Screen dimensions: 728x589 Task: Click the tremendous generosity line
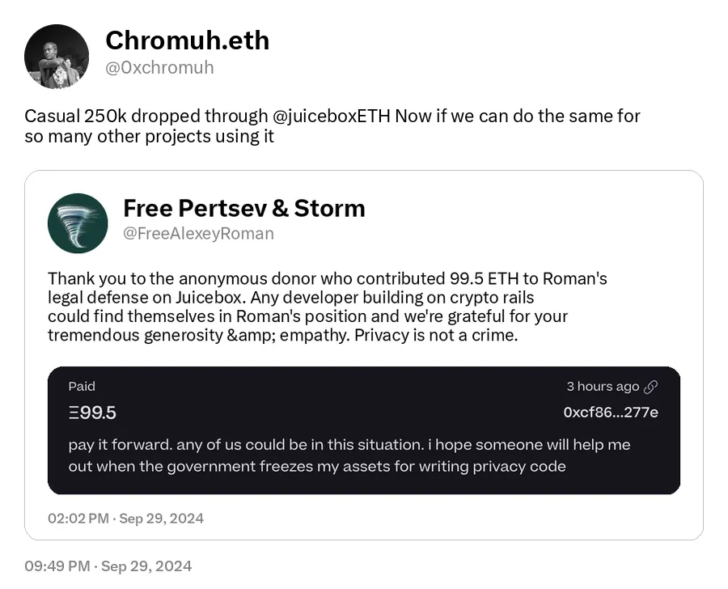283,335
